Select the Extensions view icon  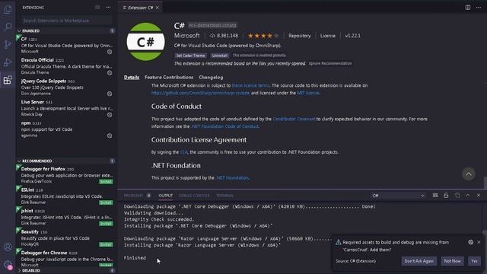point(8,80)
